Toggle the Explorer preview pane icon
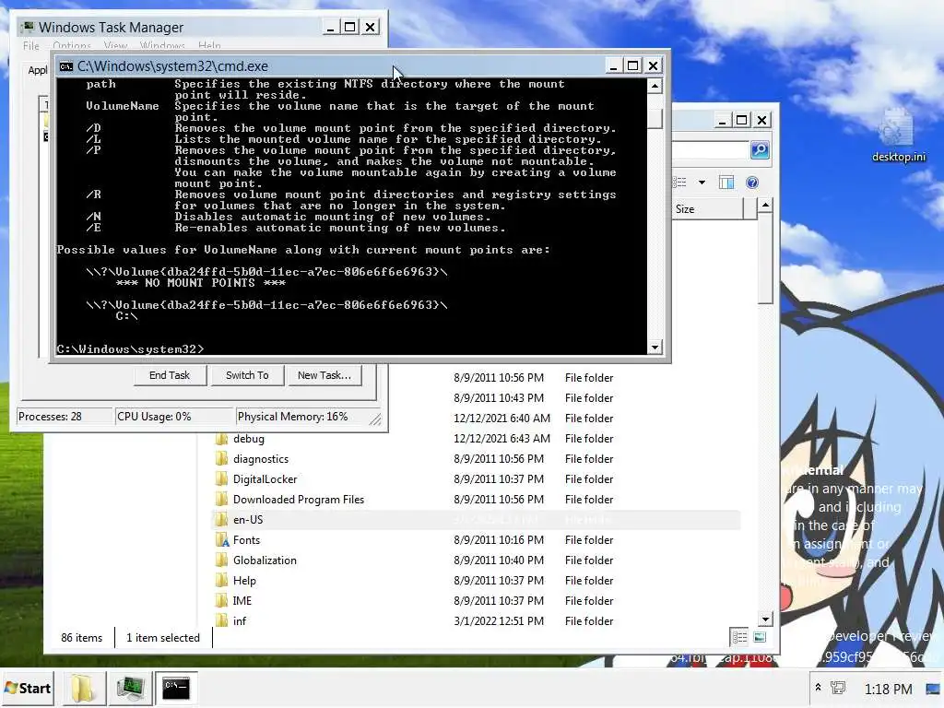 [x=726, y=183]
